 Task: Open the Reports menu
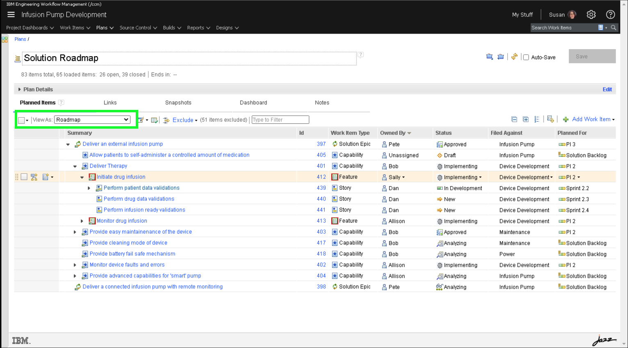[198, 28]
